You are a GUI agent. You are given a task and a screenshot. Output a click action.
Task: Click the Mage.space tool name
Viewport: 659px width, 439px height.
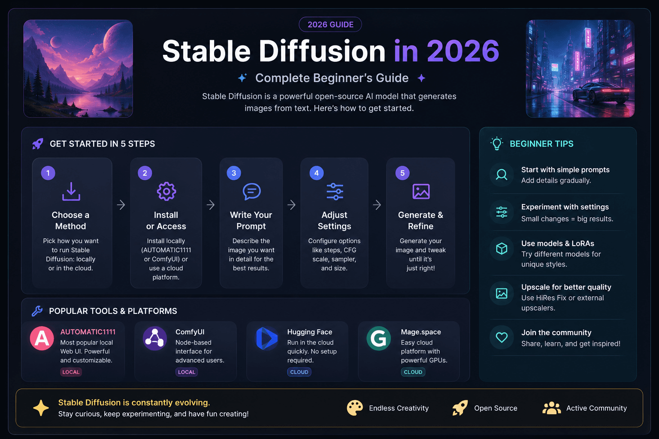click(x=421, y=332)
